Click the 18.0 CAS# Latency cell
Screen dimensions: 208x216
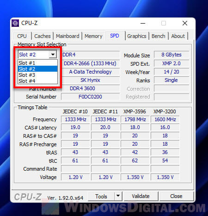[135, 128]
